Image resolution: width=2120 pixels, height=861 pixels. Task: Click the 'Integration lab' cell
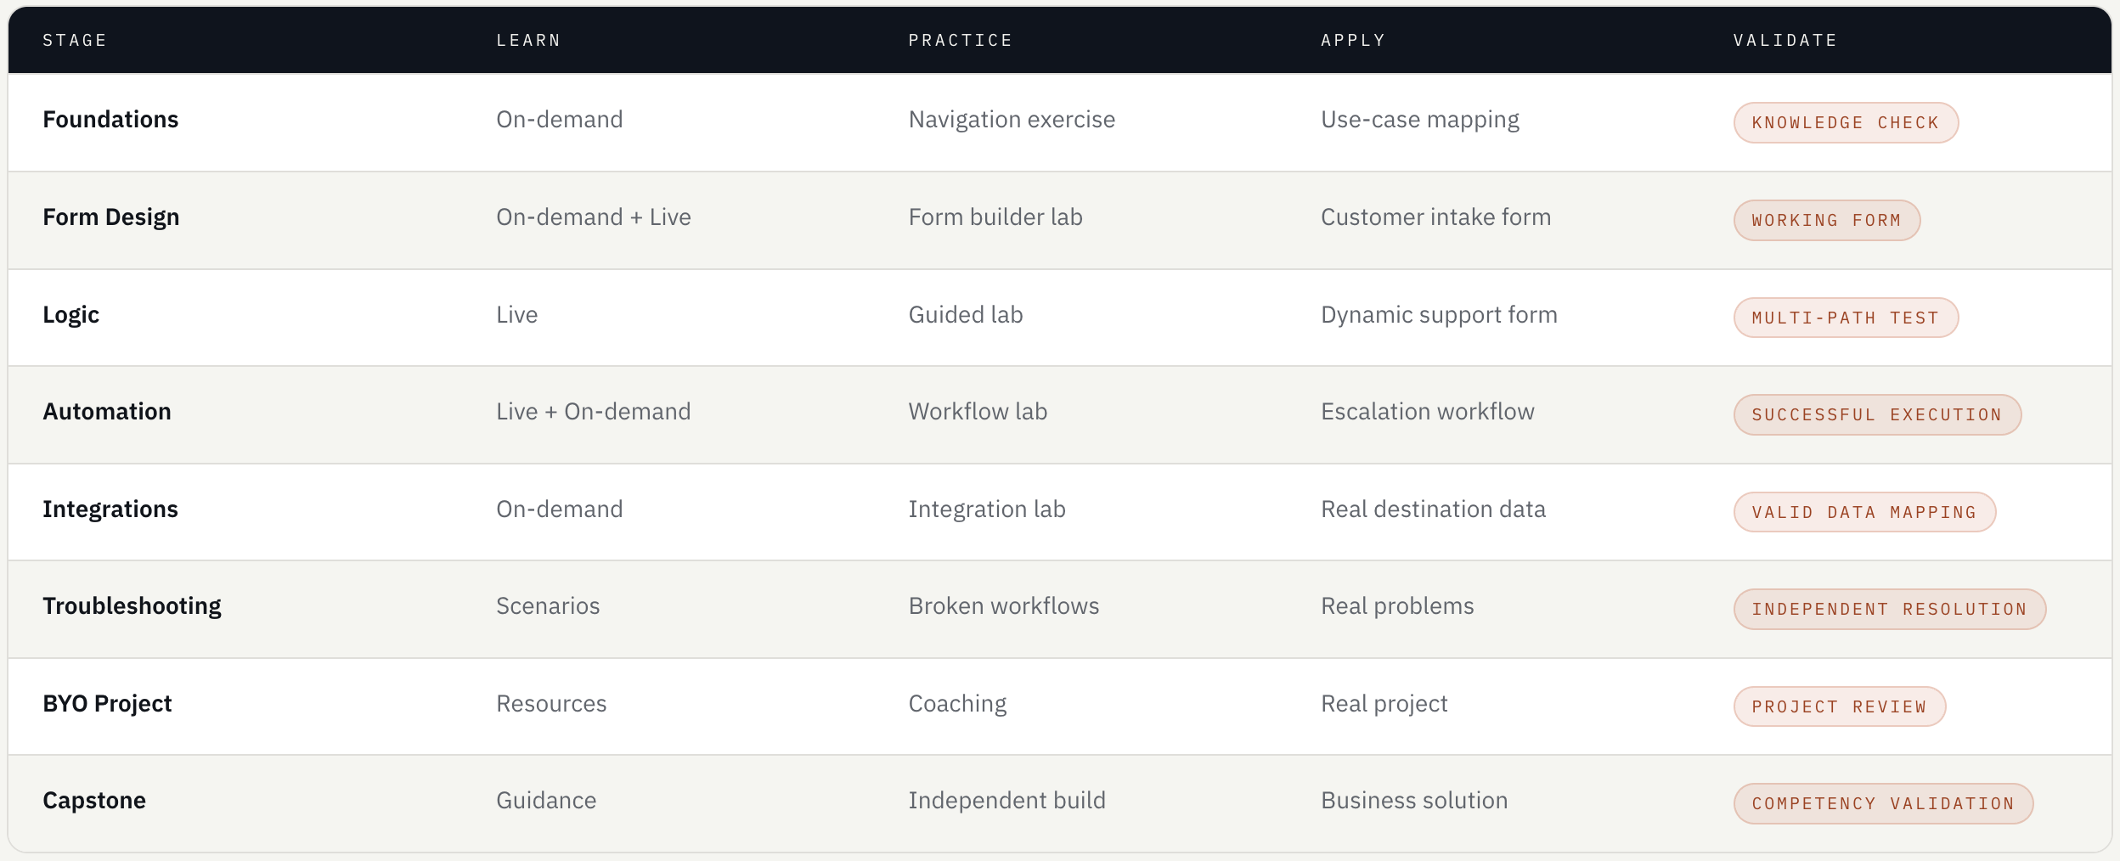[x=987, y=509]
